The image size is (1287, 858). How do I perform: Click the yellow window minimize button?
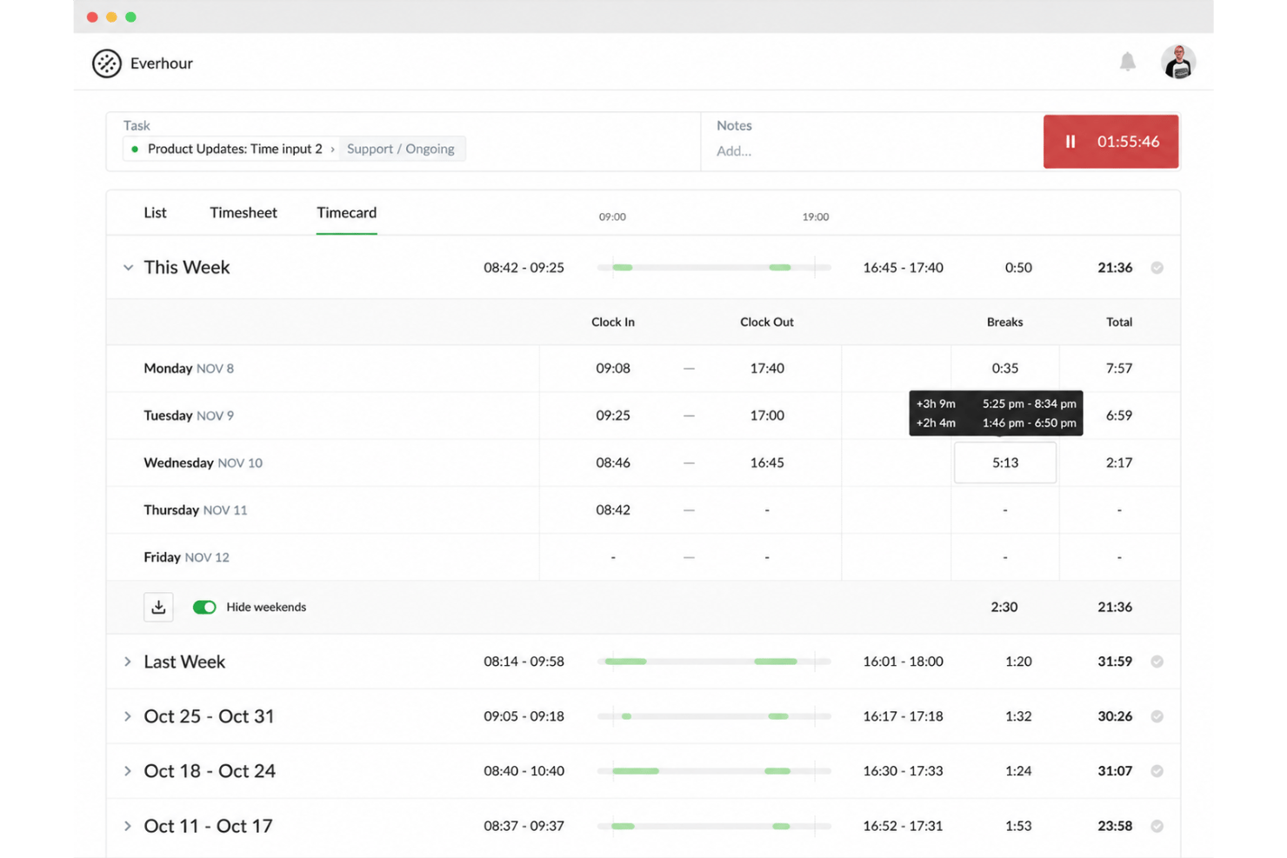[x=111, y=17]
